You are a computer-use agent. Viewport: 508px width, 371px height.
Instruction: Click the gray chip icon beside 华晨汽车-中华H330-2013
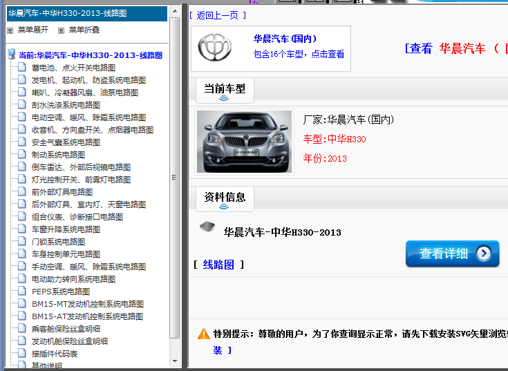pyautogui.click(x=207, y=227)
